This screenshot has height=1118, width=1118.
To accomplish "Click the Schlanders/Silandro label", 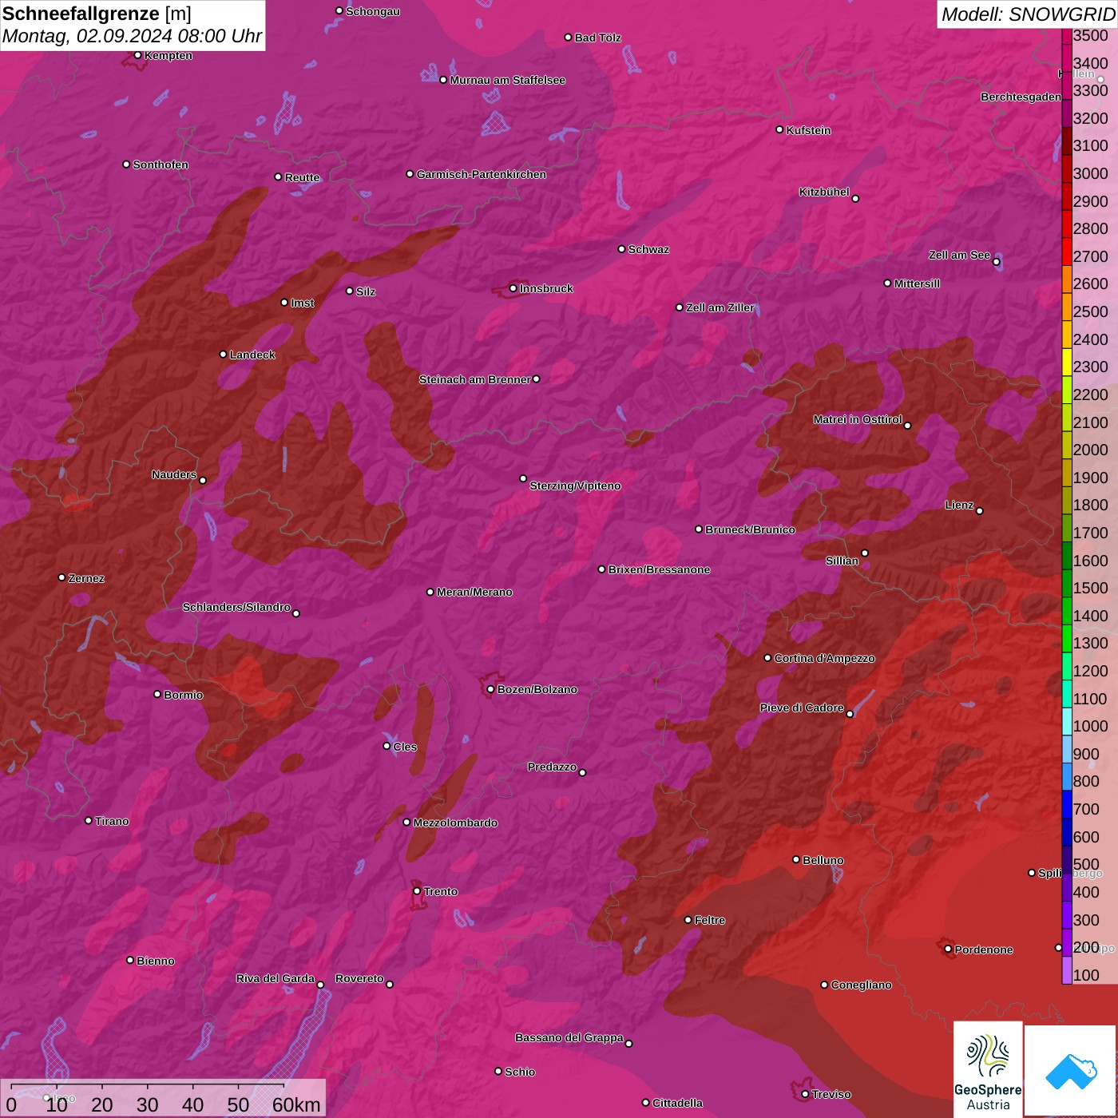I will pos(236,607).
